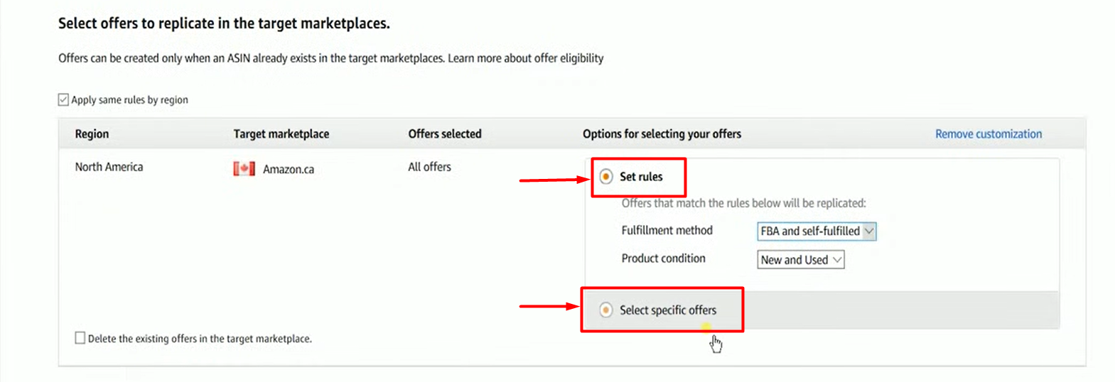Open Learn more about offer eligibility
1115x382 pixels.
pyautogui.click(x=525, y=58)
